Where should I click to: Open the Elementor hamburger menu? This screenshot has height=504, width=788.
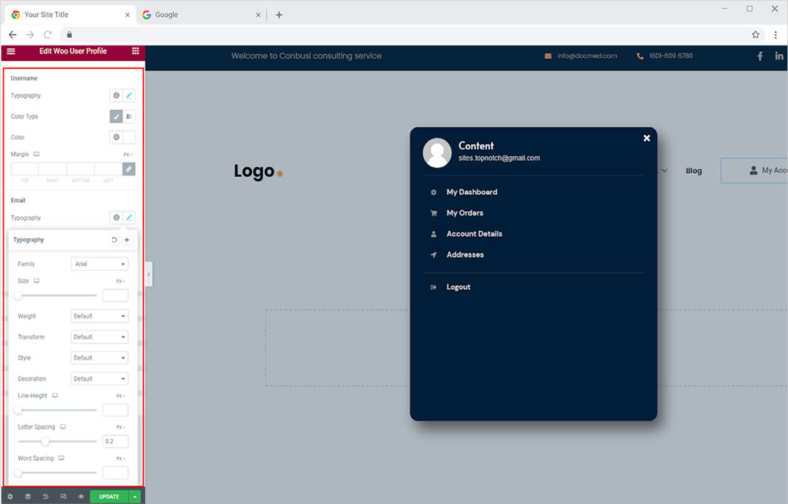click(x=11, y=51)
